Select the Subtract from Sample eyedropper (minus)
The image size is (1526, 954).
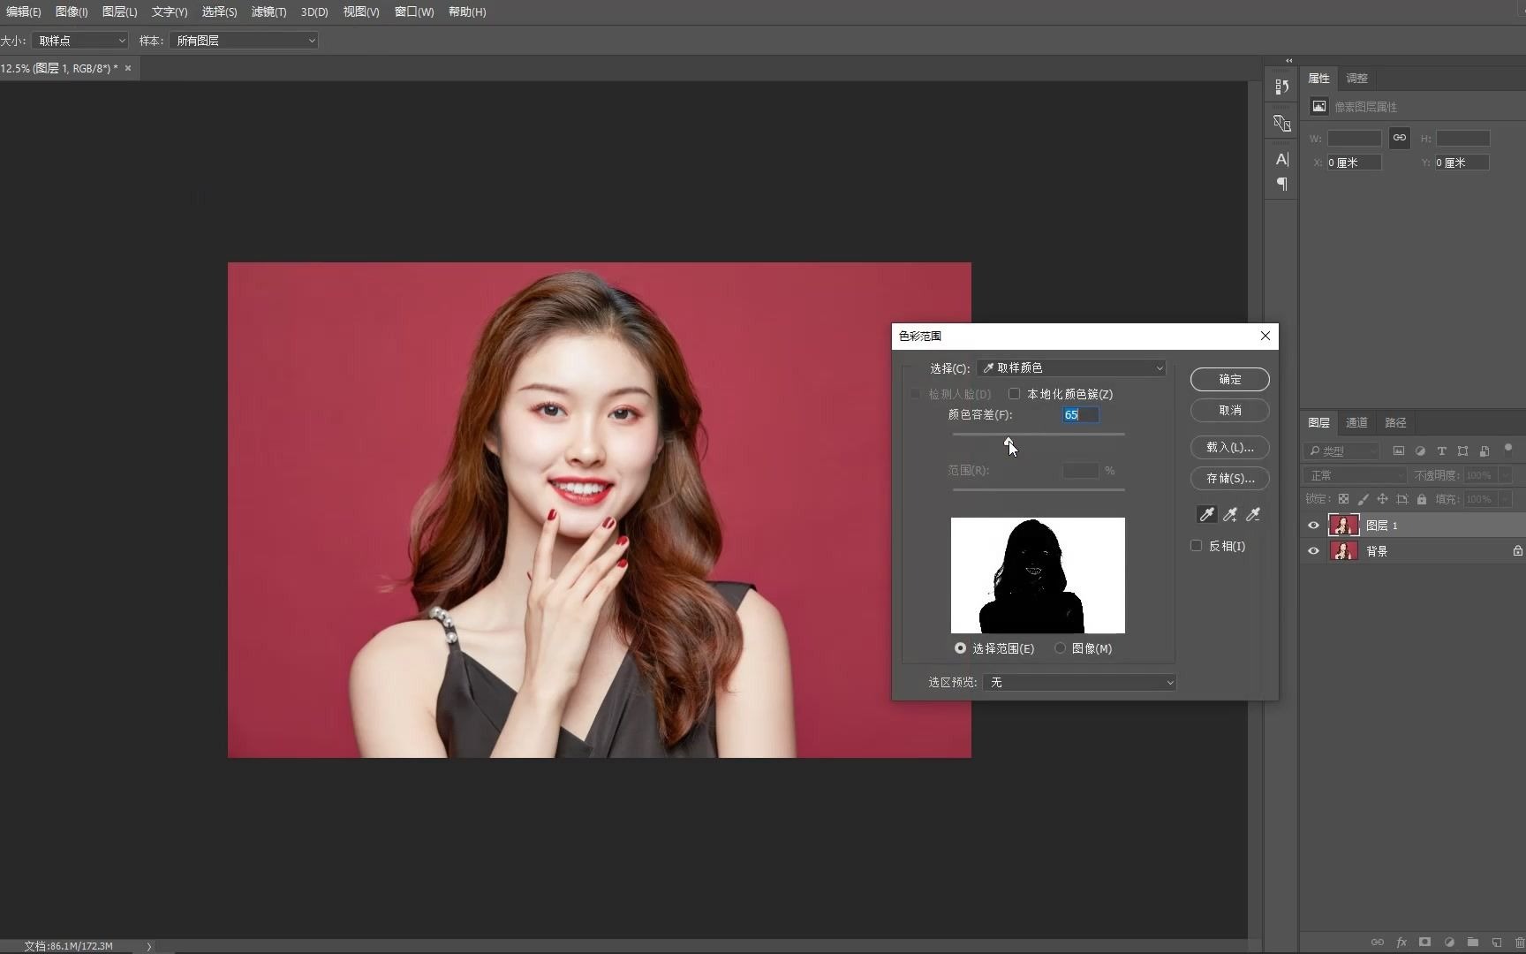[x=1253, y=514]
